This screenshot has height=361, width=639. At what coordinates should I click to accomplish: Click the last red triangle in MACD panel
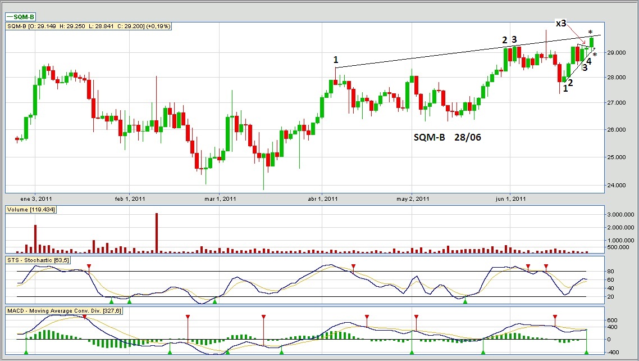555,317
